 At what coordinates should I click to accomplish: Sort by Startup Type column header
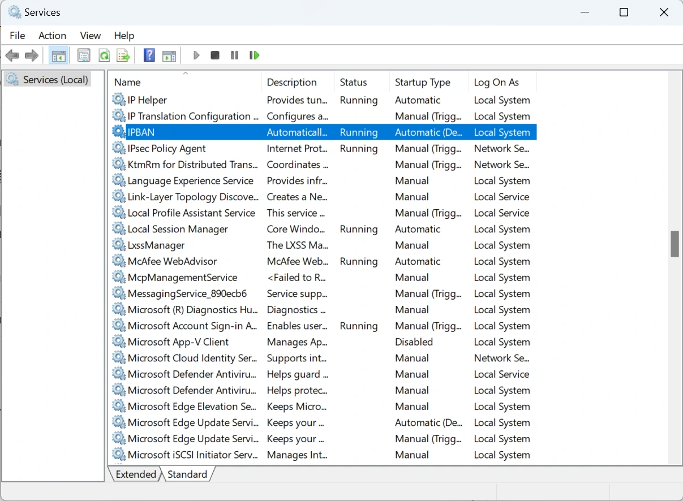[429, 82]
